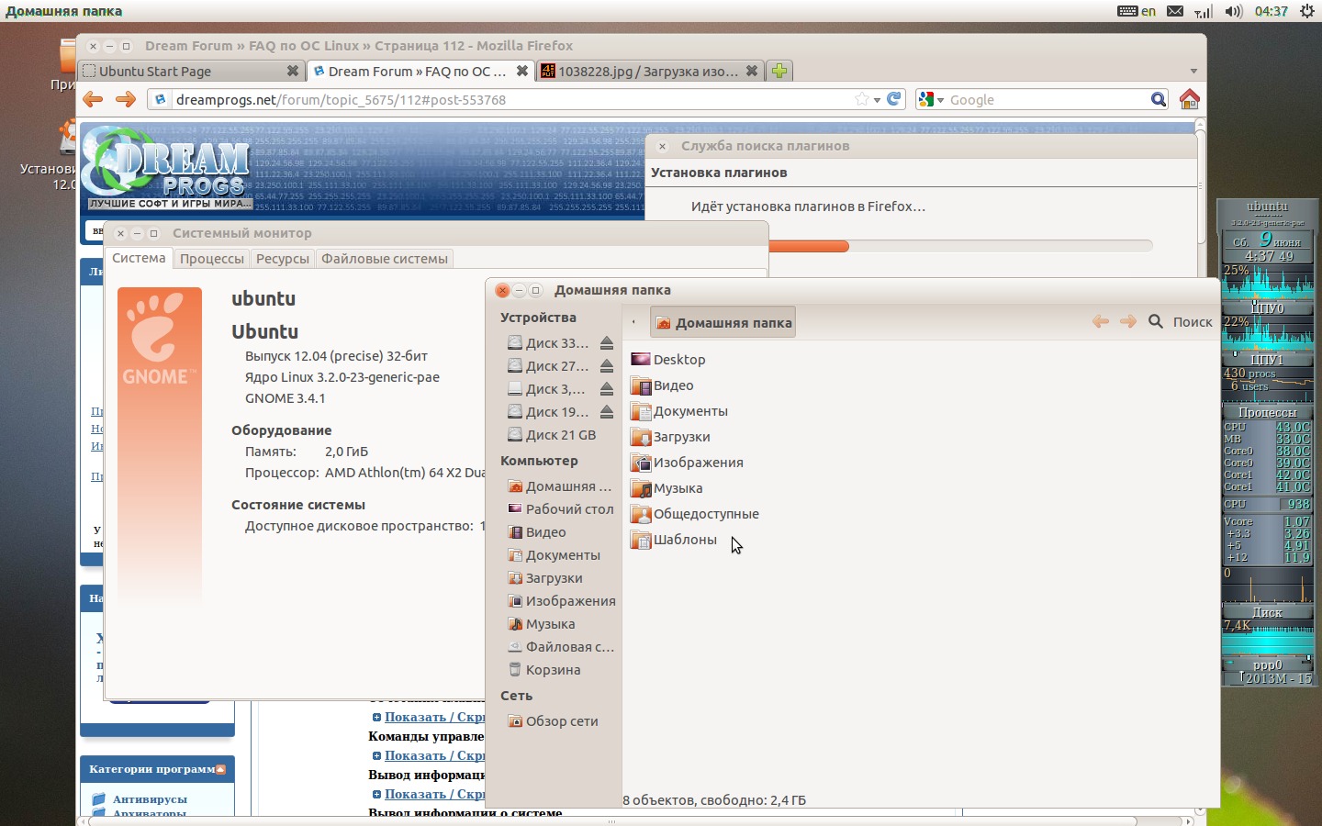Open the Видео folder in the main pane
The image size is (1322, 826).
[x=662, y=385]
